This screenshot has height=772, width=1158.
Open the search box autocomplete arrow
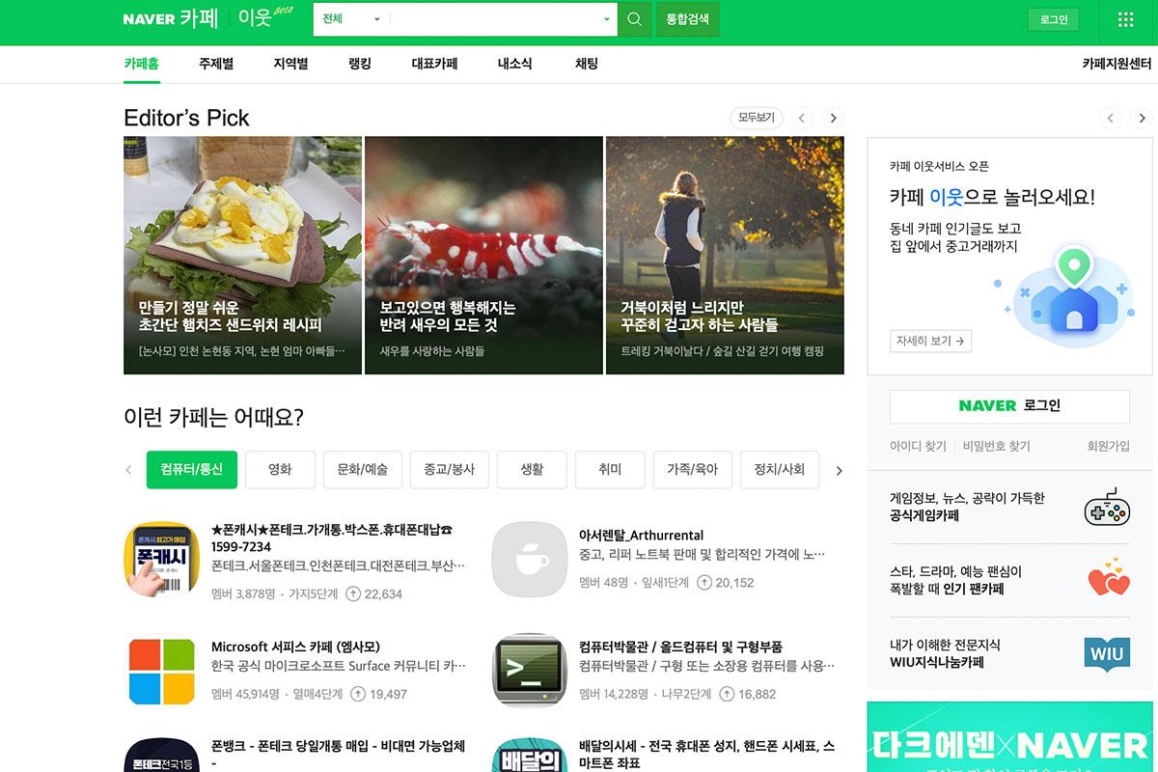click(x=606, y=19)
